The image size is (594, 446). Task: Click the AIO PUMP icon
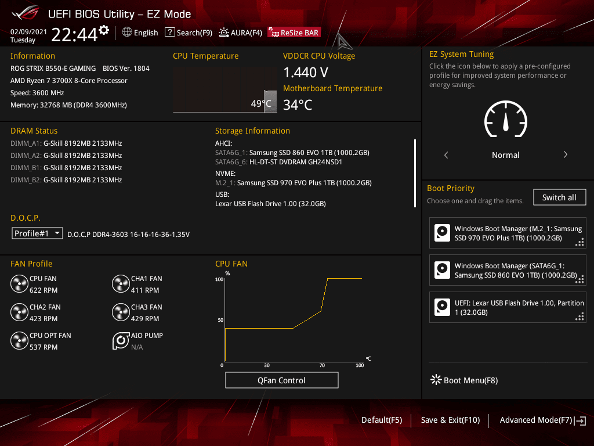click(x=121, y=341)
